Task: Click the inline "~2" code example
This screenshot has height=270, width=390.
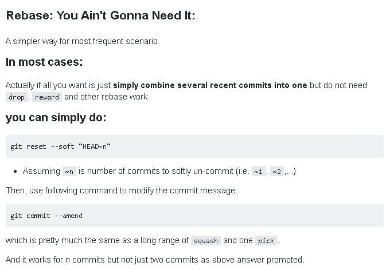Action: tap(276, 172)
